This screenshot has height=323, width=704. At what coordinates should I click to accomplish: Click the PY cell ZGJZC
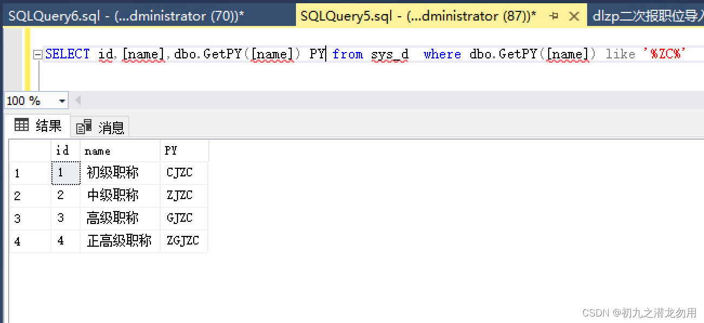click(185, 241)
